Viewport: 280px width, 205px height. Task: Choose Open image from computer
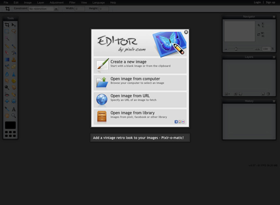pyautogui.click(x=140, y=82)
